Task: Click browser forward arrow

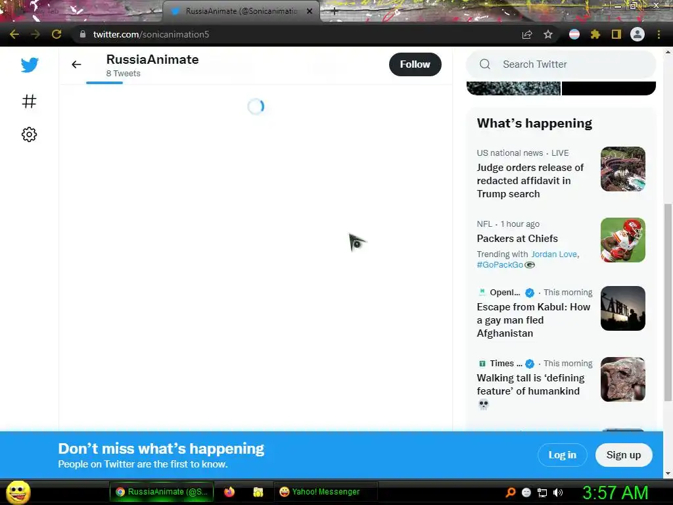Action: [x=35, y=34]
